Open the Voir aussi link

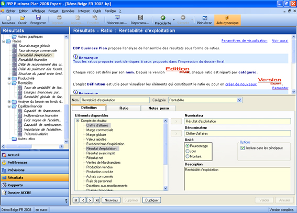[280, 40]
